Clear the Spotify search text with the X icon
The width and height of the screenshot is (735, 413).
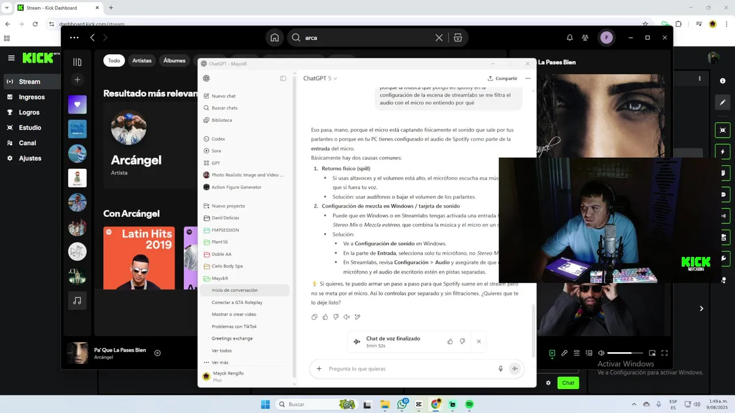(x=439, y=37)
